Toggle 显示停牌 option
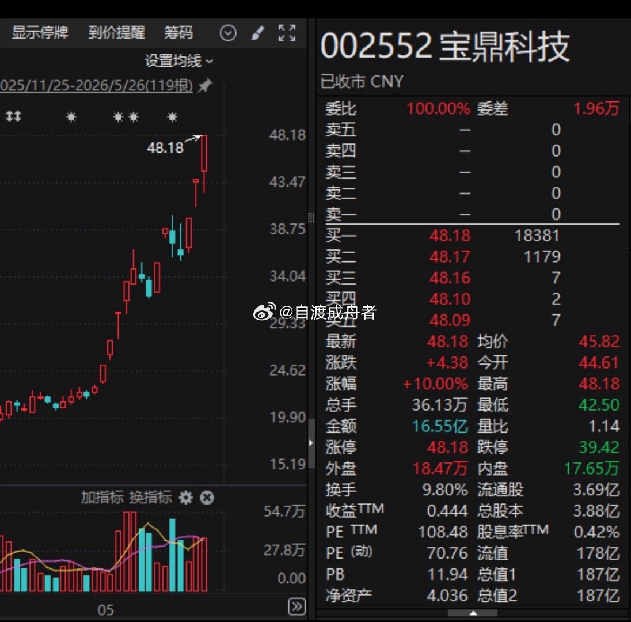The height and width of the screenshot is (622, 631). click(x=40, y=33)
